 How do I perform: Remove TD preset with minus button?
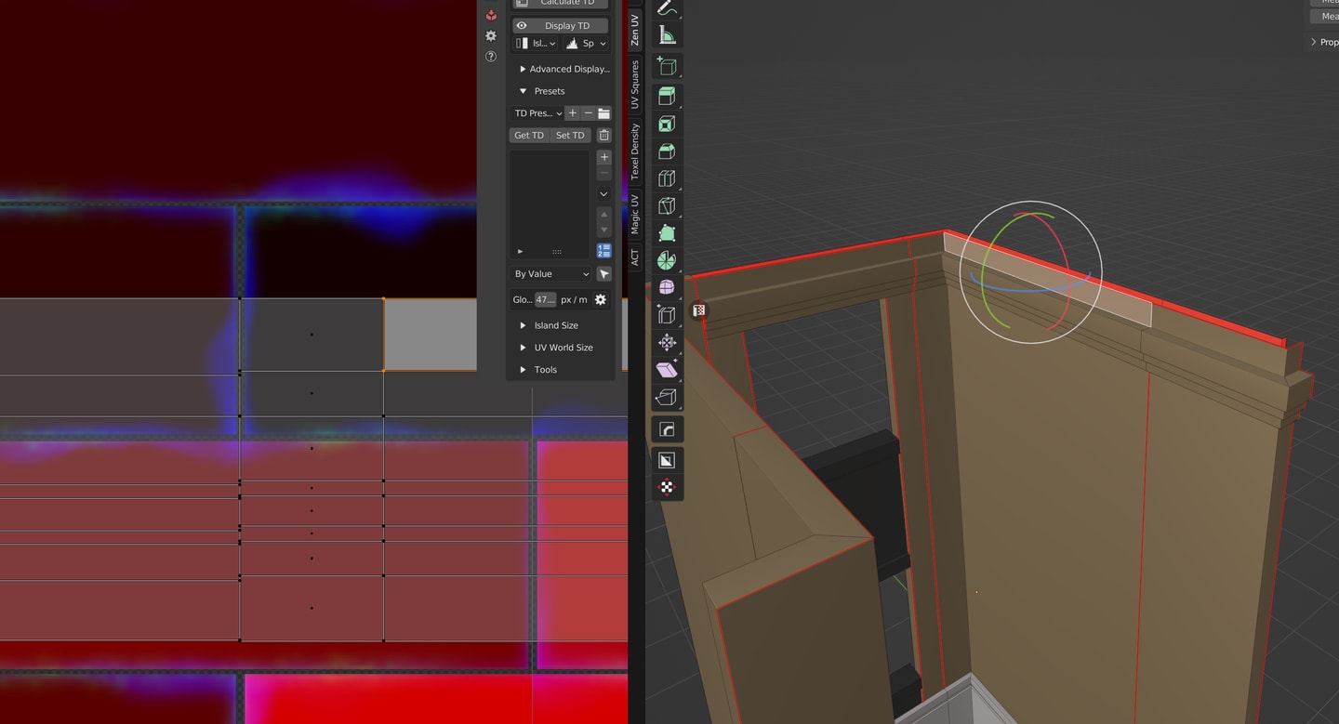pos(588,113)
